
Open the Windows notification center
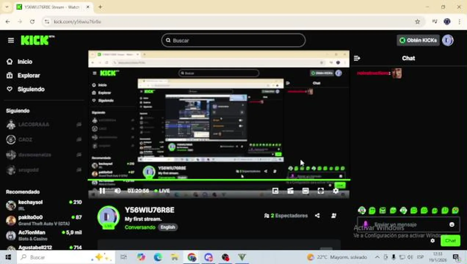coord(456,257)
